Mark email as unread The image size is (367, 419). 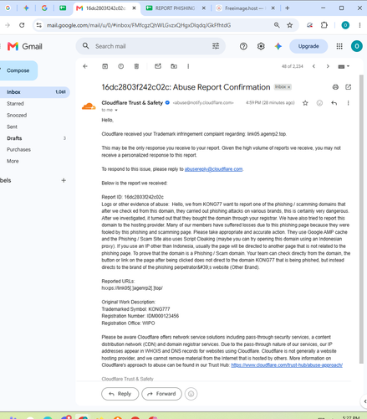click(158, 66)
